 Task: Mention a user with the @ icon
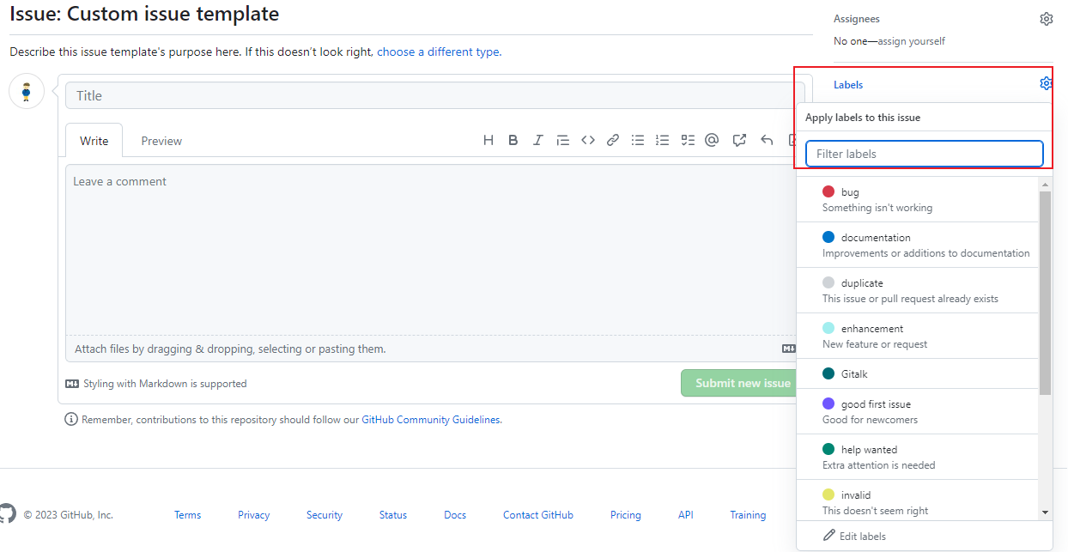click(712, 141)
